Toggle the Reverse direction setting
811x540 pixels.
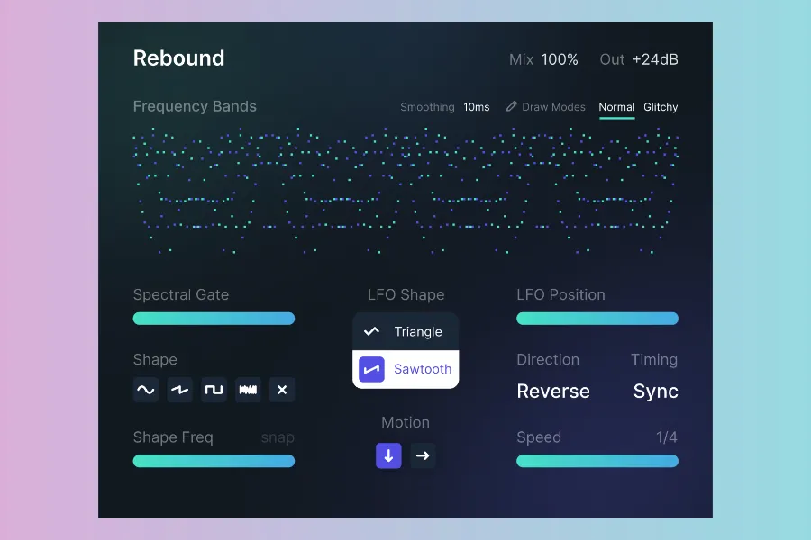553,391
